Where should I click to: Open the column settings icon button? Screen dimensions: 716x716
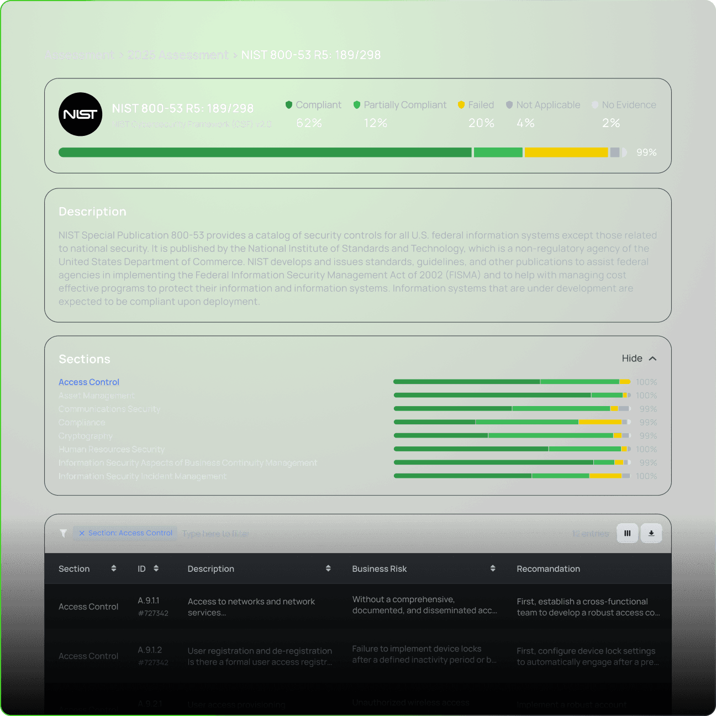(627, 533)
